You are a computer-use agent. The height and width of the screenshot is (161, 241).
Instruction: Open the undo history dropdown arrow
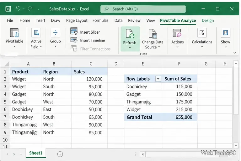(x=24, y=9)
